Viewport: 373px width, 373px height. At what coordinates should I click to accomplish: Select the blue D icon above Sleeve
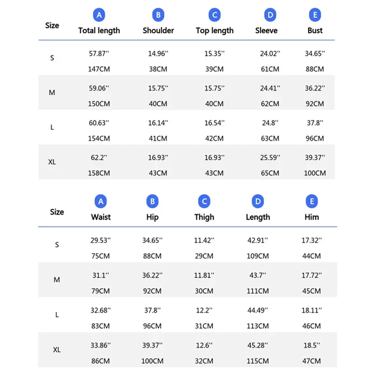tap(270, 15)
